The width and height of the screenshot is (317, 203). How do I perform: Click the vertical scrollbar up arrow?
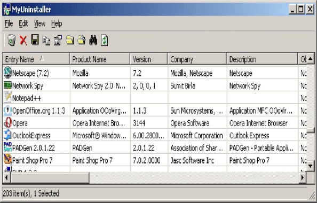(310, 59)
